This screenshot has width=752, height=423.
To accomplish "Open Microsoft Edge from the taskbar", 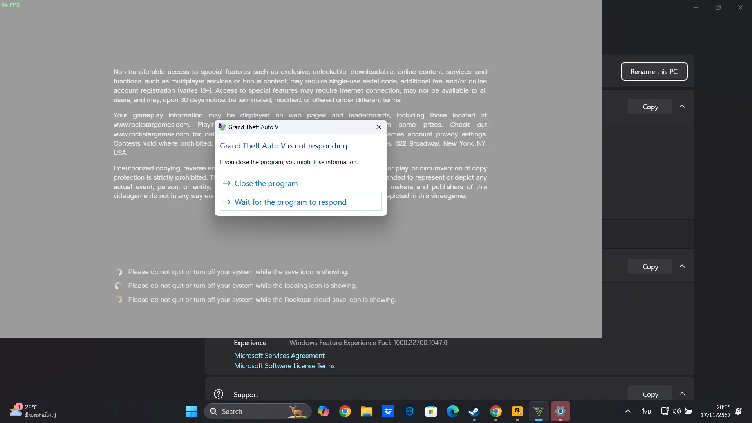I will coord(453,411).
